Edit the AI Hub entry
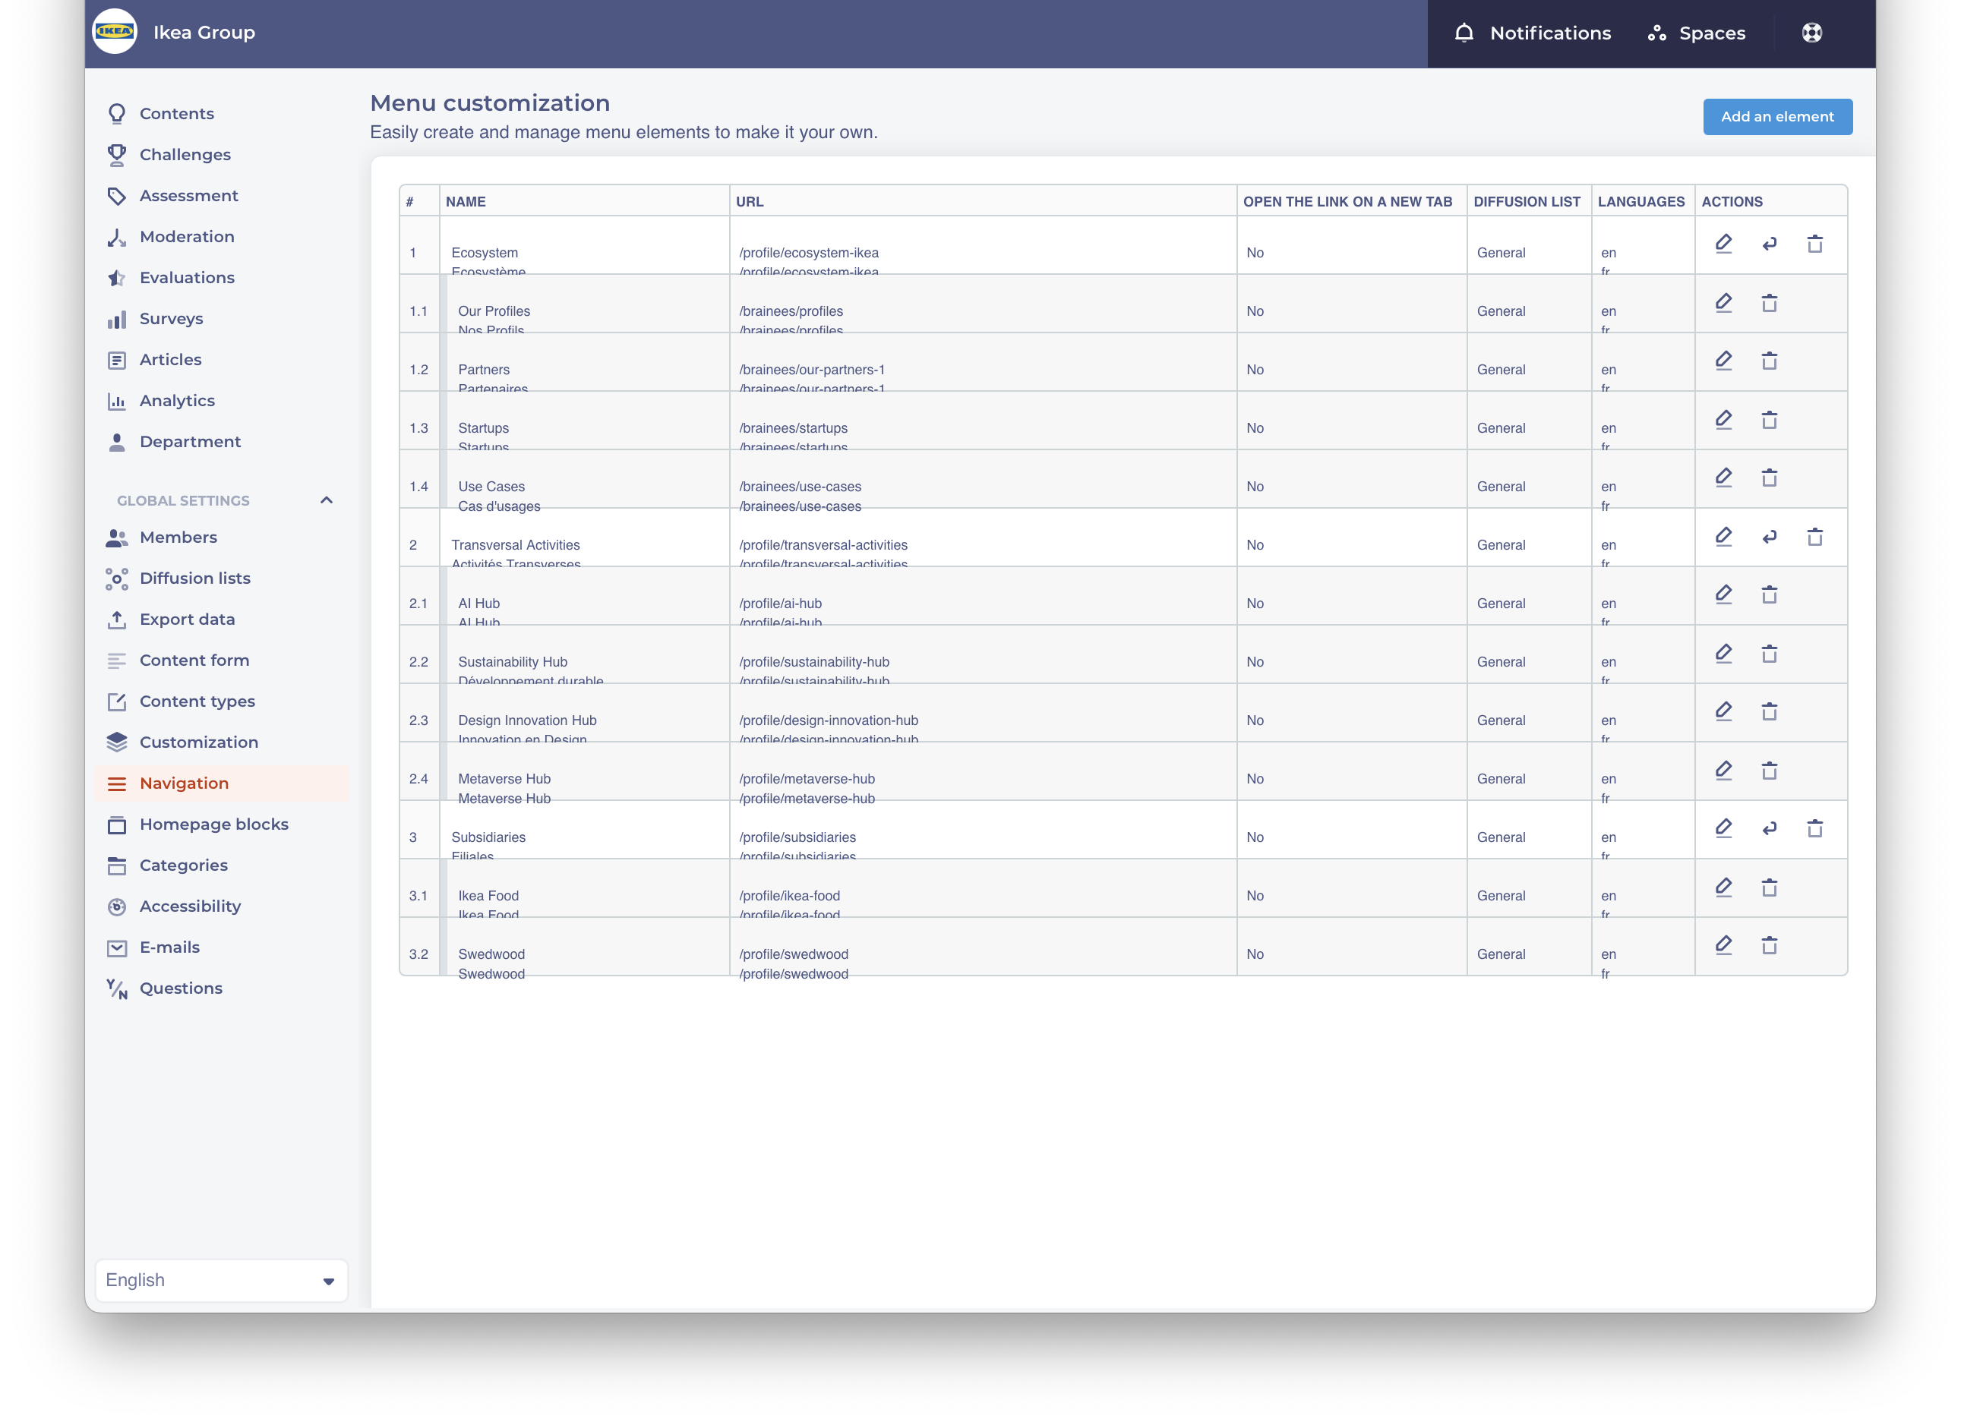The image size is (1961, 1425). [1723, 594]
